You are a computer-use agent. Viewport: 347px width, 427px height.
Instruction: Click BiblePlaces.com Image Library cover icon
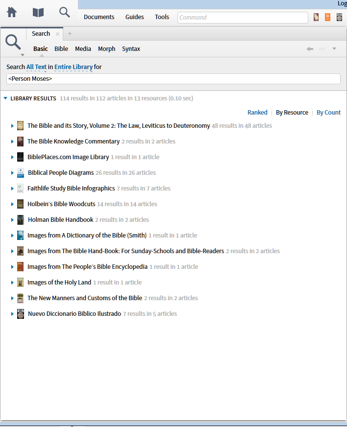point(21,157)
